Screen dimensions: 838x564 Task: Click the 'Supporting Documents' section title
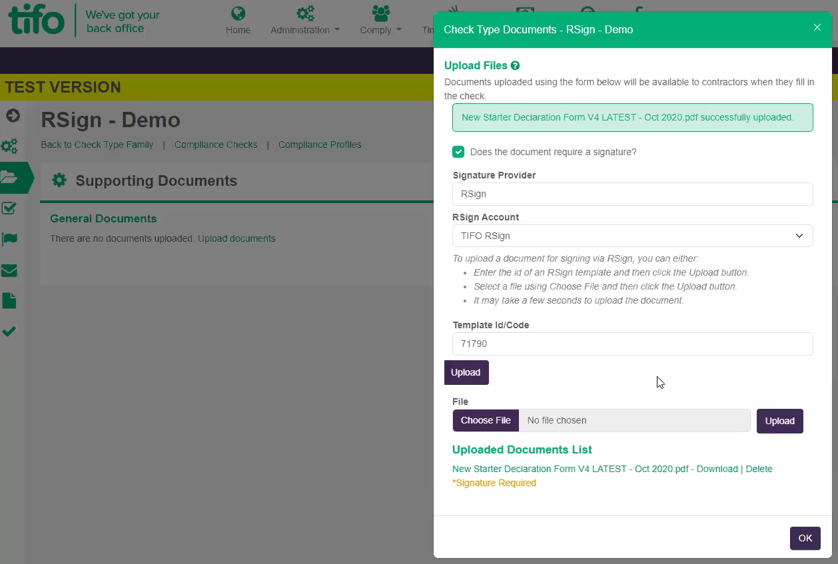(x=157, y=180)
